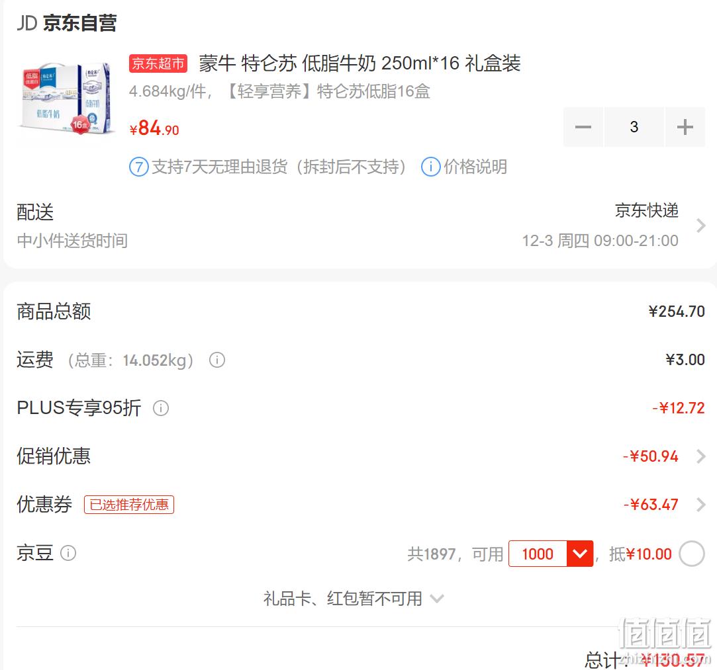The image size is (717, 670).
Task: Click the JD 京东自营 store header
Action: click(67, 23)
